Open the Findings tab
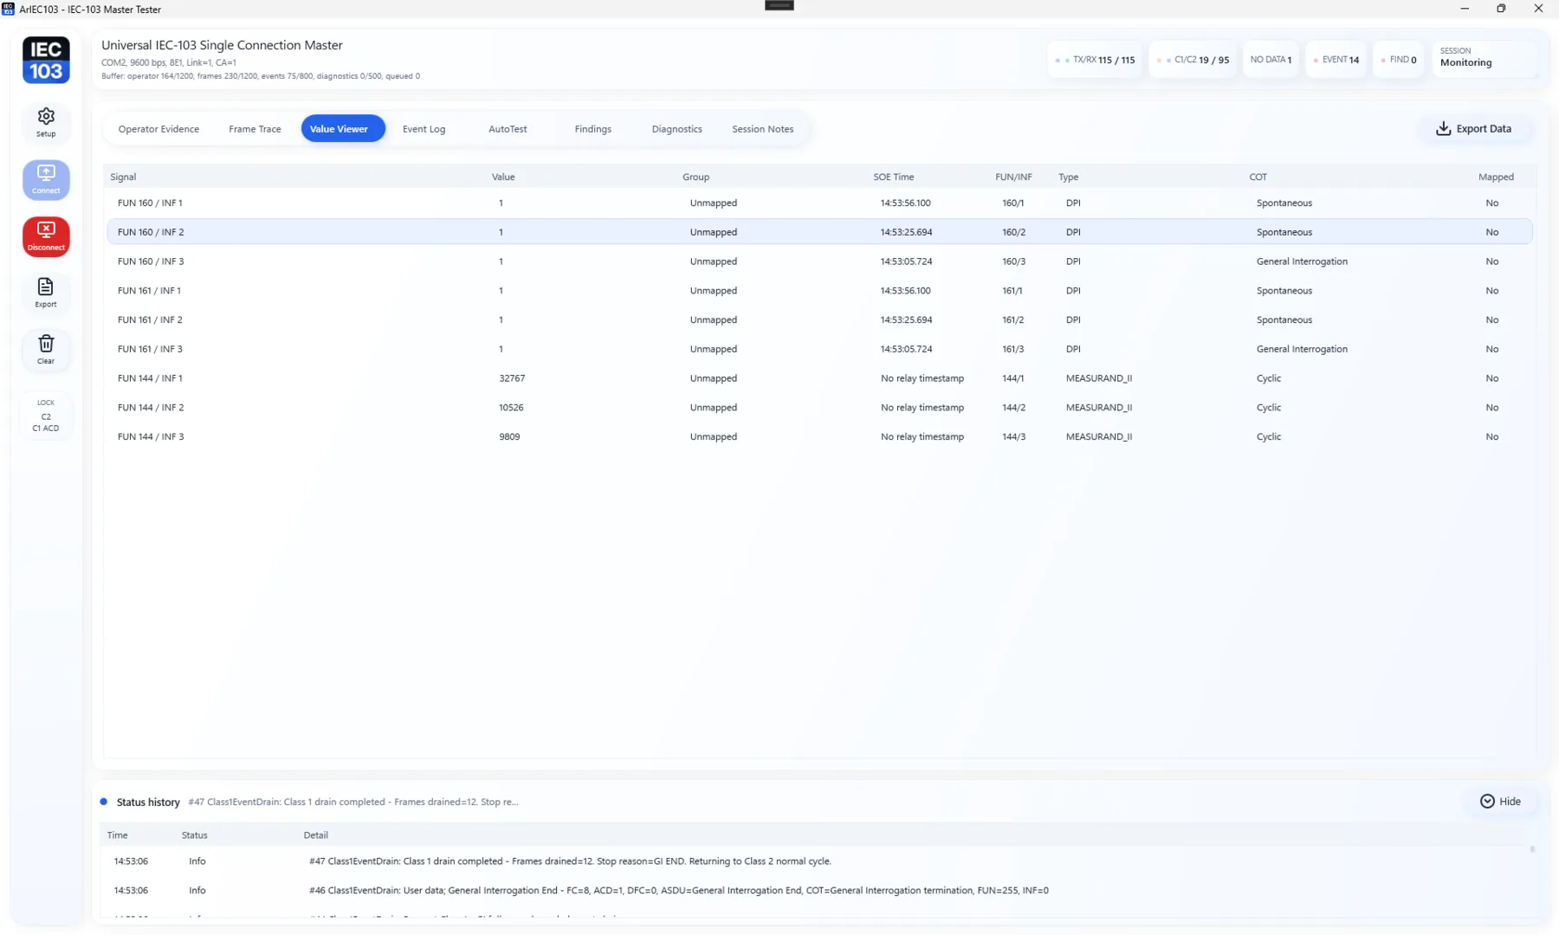 click(592, 129)
